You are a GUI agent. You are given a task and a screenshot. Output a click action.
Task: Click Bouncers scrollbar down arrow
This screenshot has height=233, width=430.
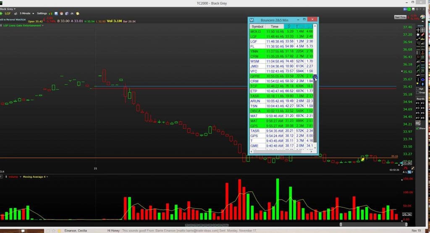click(315, 148)
